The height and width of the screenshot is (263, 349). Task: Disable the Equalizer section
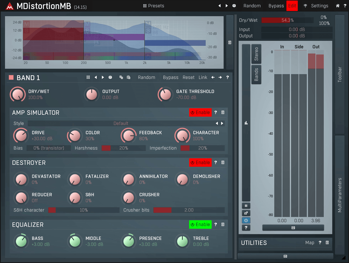tap(200, 225)
